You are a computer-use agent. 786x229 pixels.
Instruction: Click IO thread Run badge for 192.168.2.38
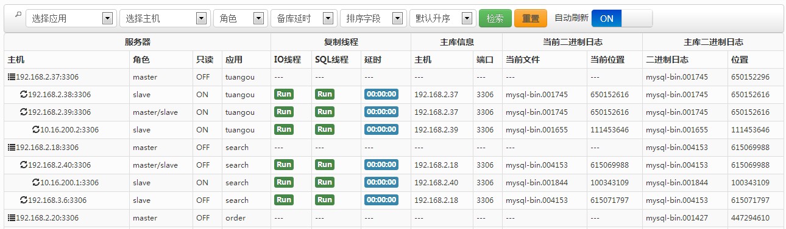(283, 95)
